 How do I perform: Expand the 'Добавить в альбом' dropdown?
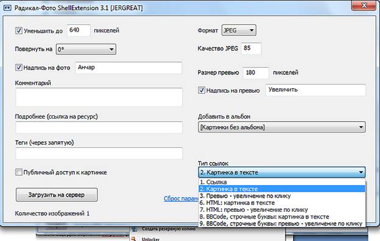coord(281,127)
